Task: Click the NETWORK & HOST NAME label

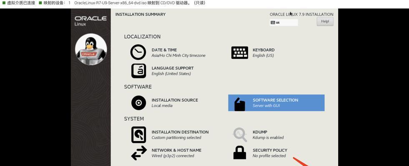Action: (x=176, y=150)
